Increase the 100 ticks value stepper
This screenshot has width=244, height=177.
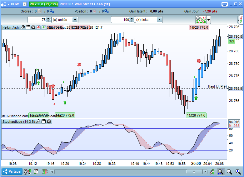coord(132,18)
